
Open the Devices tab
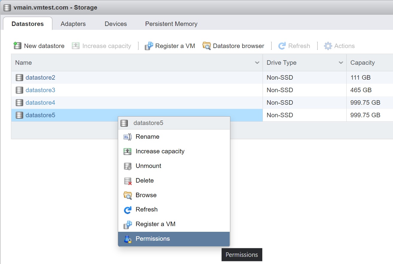pyautogui.click(x=115, y=24)
